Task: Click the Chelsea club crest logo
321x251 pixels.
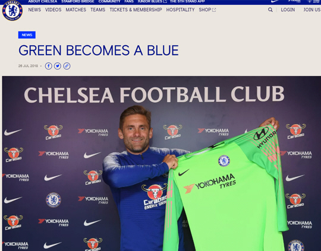Action: pyautogui.click(x=12, y=11)
